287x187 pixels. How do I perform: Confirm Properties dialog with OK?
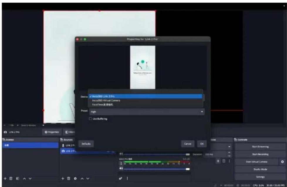202,144
